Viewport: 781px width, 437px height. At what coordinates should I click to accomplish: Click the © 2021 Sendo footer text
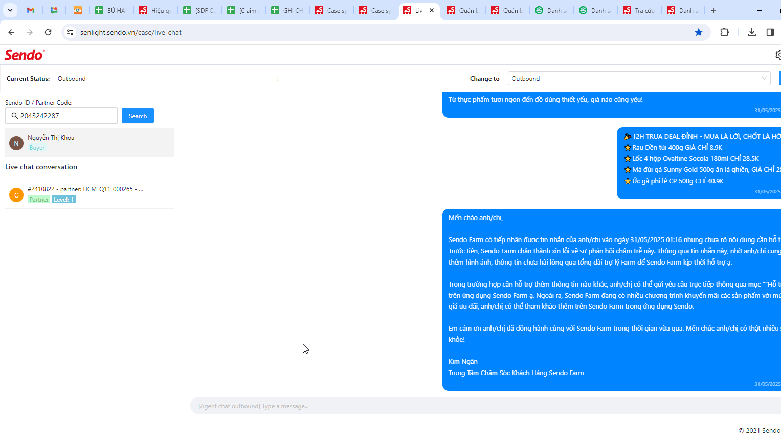760,430
